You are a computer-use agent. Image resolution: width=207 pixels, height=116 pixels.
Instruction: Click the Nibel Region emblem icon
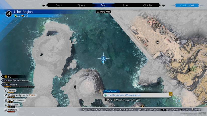click(x=9, y=14)
